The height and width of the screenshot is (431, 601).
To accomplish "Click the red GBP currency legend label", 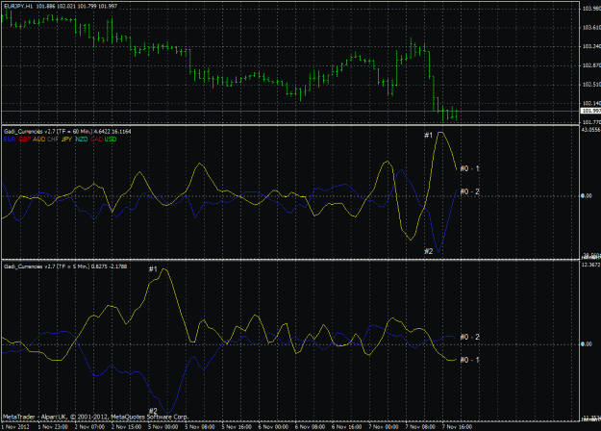I will point(25,139).
